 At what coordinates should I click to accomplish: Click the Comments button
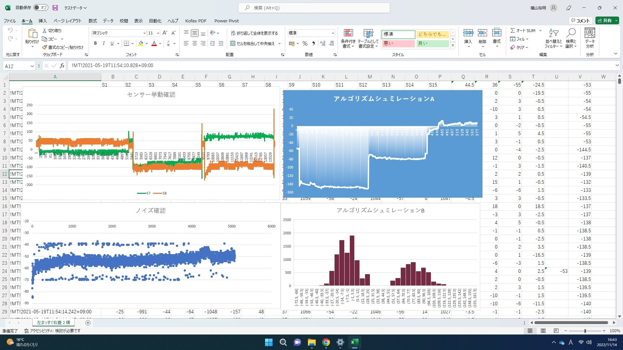[580, 20]
